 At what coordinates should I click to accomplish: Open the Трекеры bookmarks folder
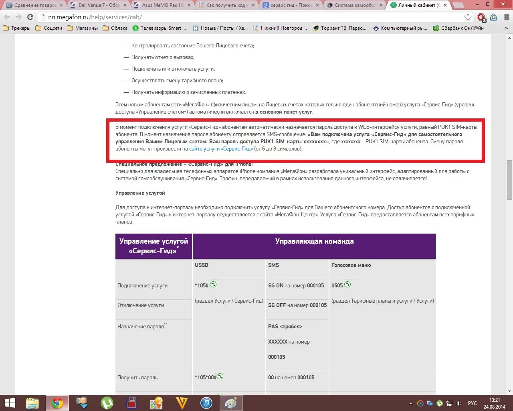17,28
